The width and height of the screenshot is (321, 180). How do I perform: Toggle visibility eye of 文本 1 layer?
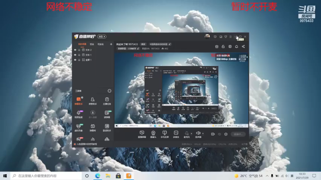point(75,55)
